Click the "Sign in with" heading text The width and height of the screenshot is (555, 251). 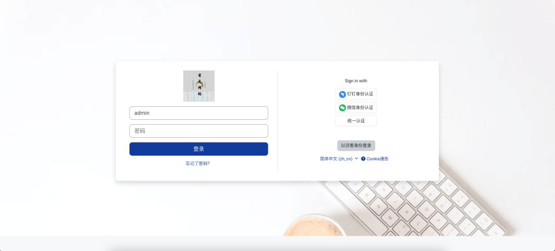(356, 81)
